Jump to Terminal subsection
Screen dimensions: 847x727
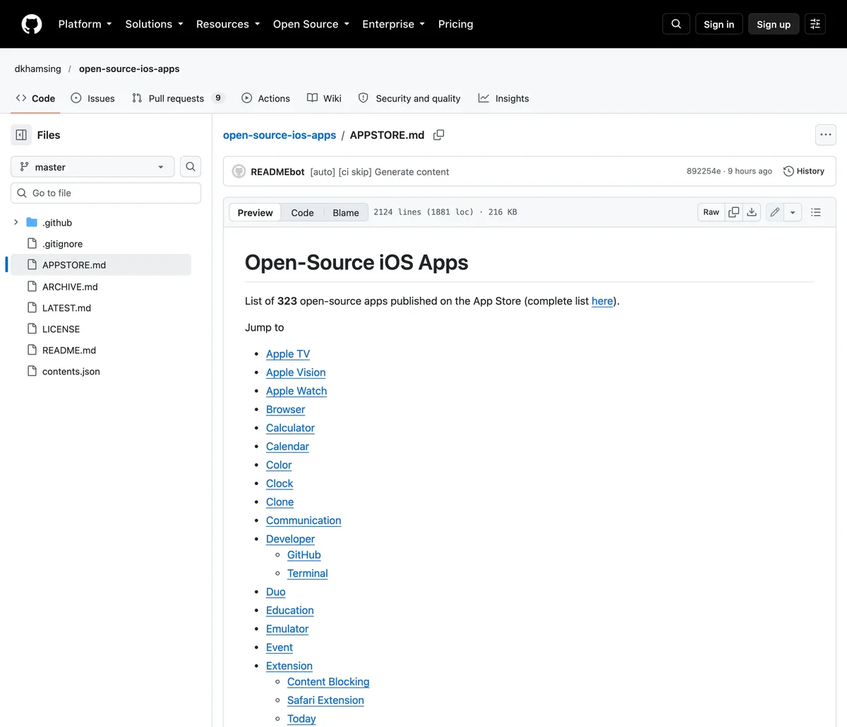point(308,573)
